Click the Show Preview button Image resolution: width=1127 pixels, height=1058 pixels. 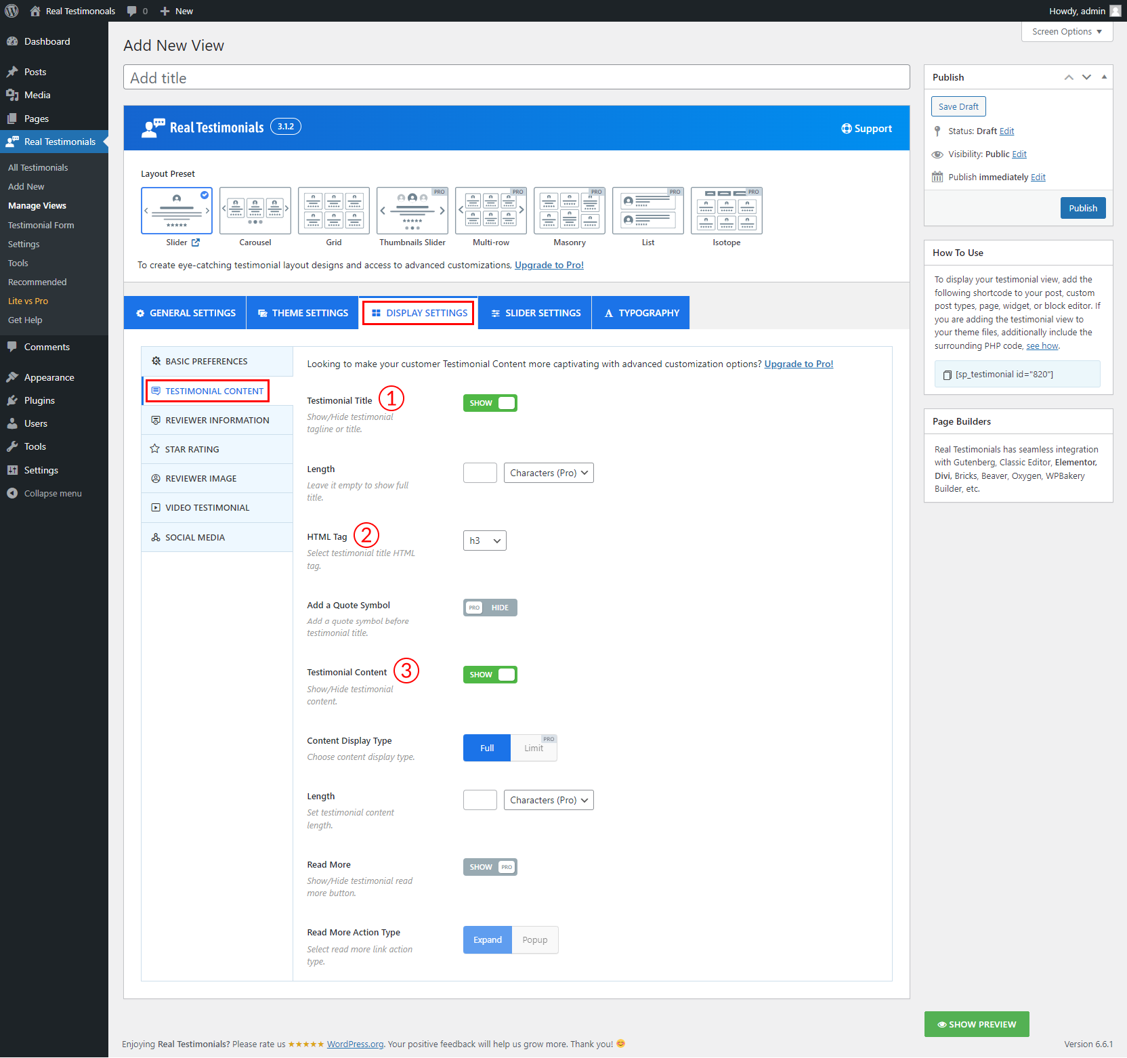(976, 1024)
